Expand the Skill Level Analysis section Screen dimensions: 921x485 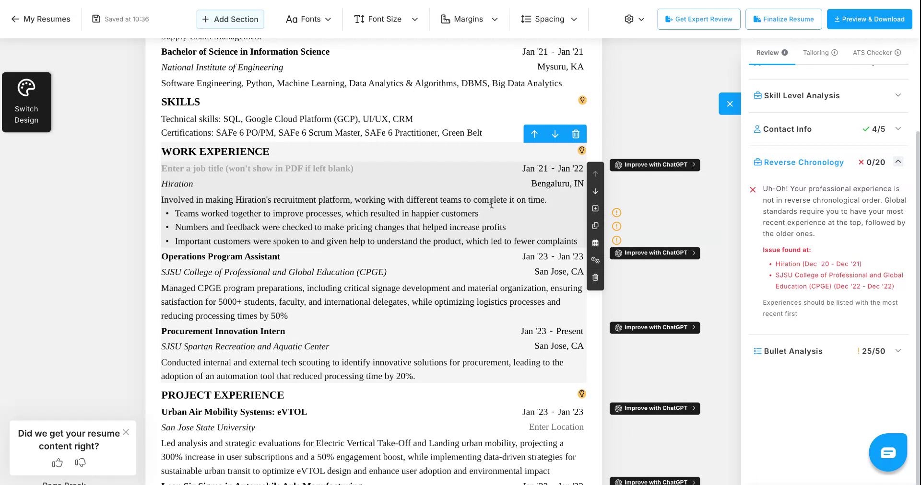pos(898,95)
